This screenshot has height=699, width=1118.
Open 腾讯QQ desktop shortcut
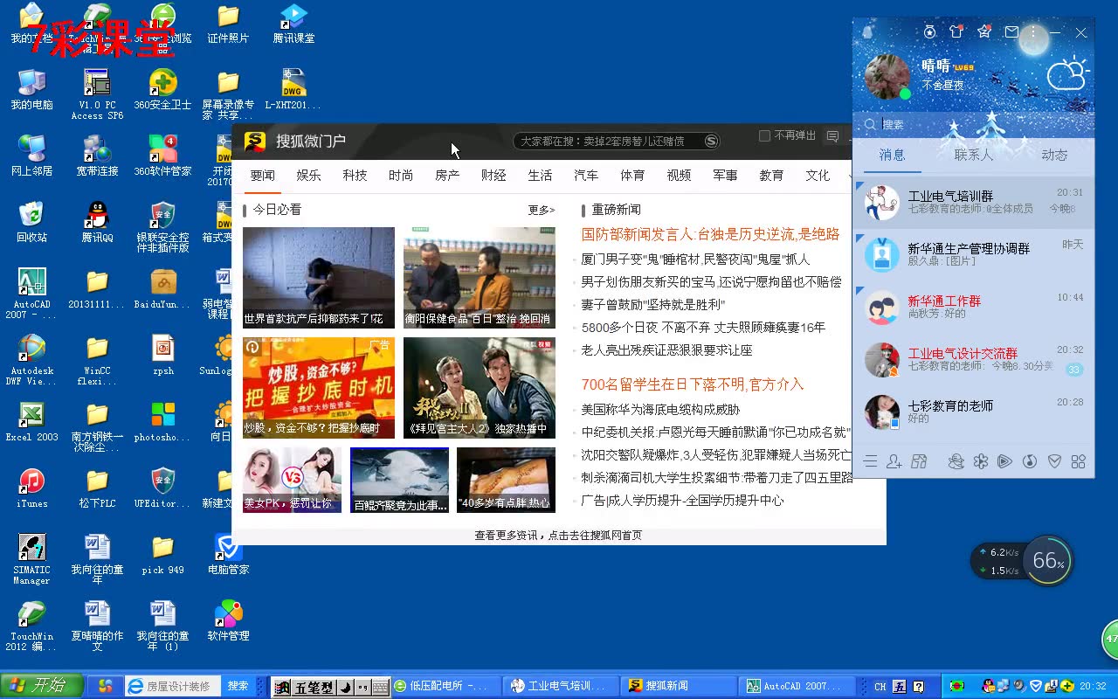pyautogui.click(x=97, y=222)
